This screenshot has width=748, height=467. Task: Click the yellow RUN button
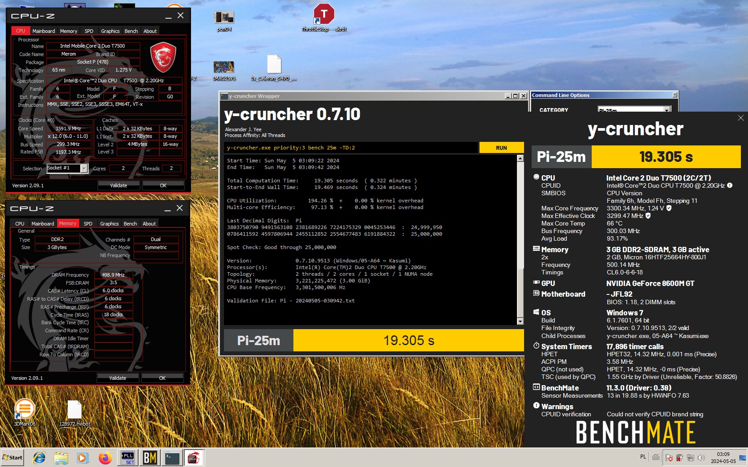pyautogui.click(x=501, y=148)
